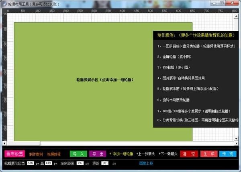This screenshot has height=172, width=241.
Task: Click the horizontal scrollbar thumb
Action: [24, 143]
